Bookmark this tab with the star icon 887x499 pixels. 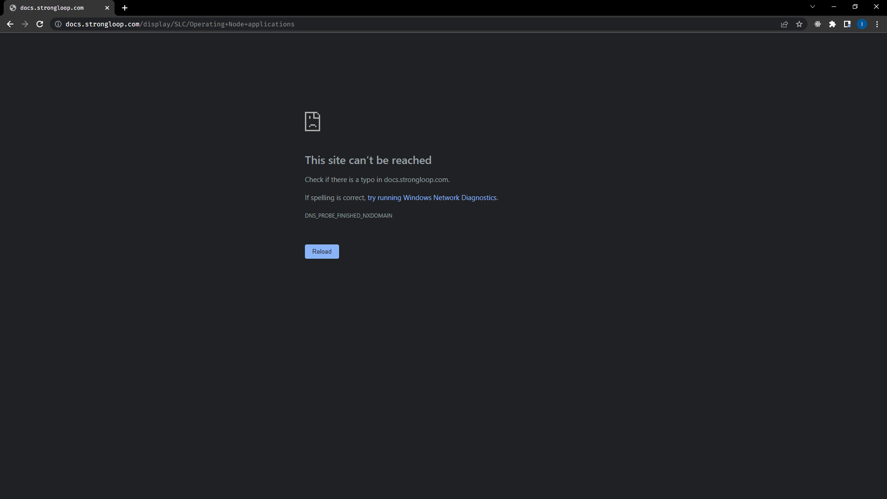click(799, 24)
